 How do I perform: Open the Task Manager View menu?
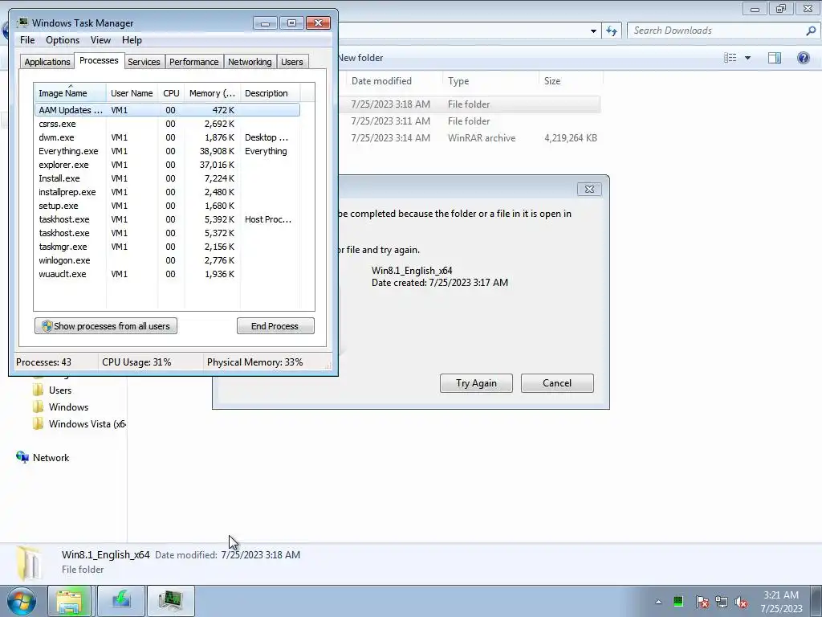coord(100,40)
